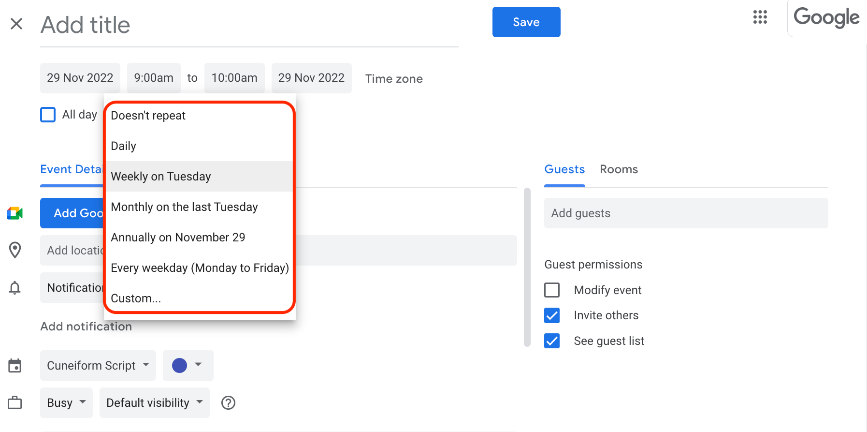Check the Modify event permission
Image resolution: width=867 pixels, height=432 pixels.
point(552,290)
